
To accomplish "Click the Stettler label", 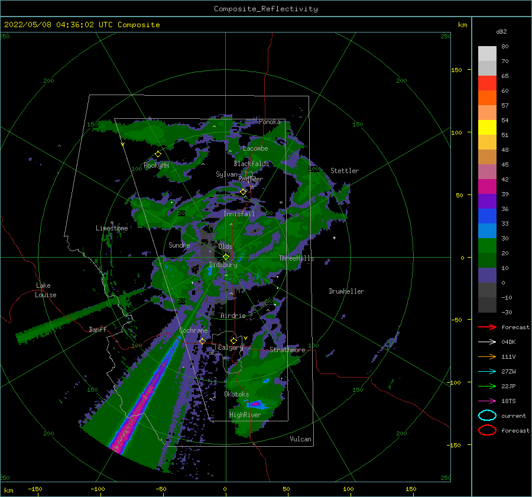I will (345, 171).
